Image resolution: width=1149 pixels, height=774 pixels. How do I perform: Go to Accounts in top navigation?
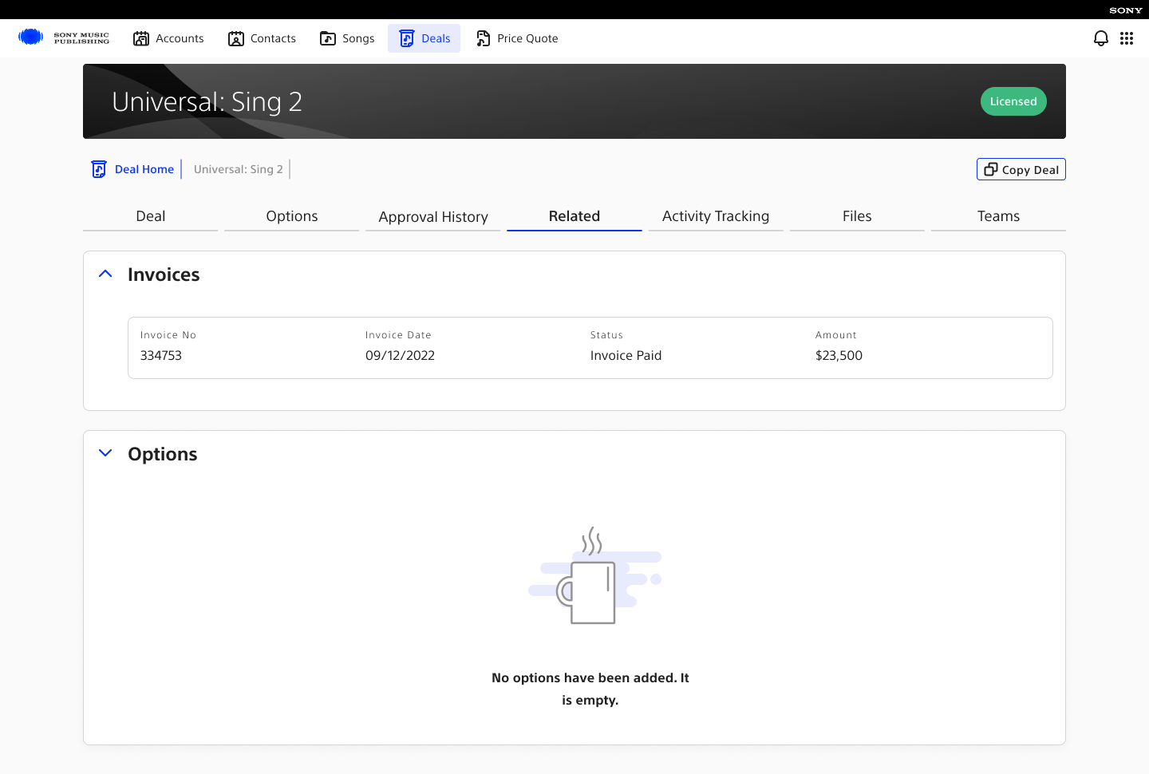pos(168,38)
